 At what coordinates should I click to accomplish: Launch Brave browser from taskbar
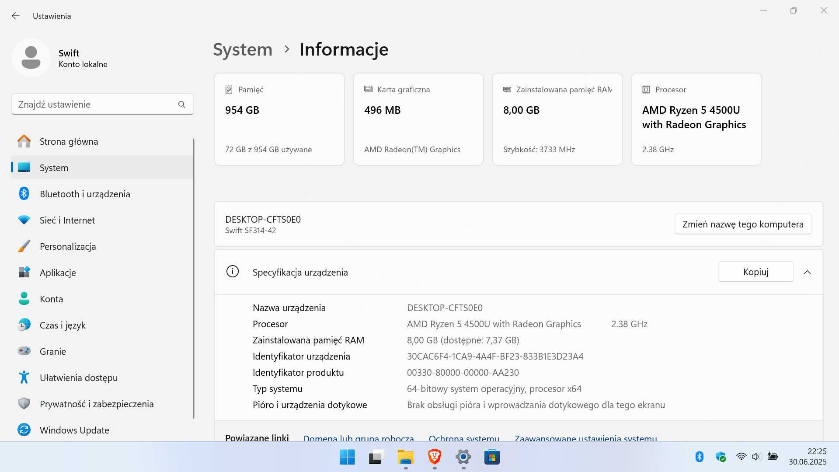pyautogui.click(x=434, y=457)
